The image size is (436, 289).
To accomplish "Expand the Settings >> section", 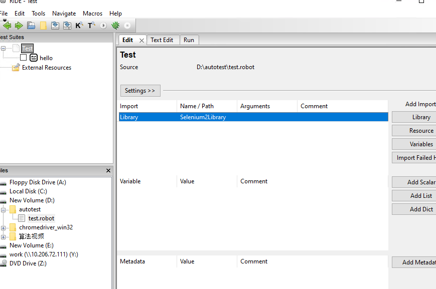I will pos(140,91).
